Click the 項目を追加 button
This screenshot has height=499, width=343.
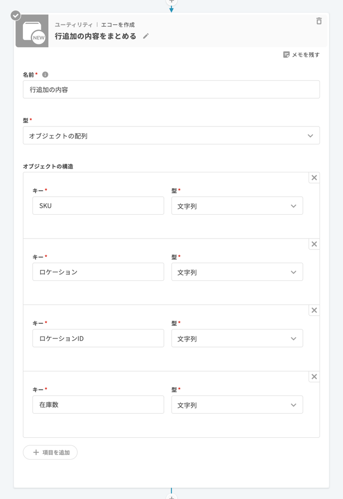(x=50, y=452)
